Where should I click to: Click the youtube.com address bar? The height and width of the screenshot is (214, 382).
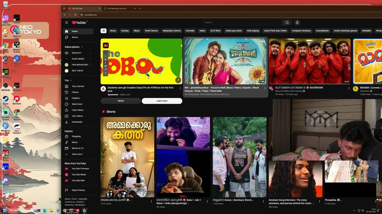click(x=91, y=15)
